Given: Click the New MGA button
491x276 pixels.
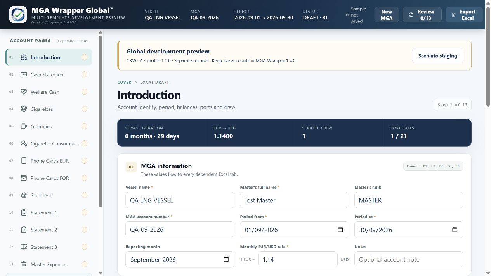Looking at the screenshot, I should pos(387,15).
